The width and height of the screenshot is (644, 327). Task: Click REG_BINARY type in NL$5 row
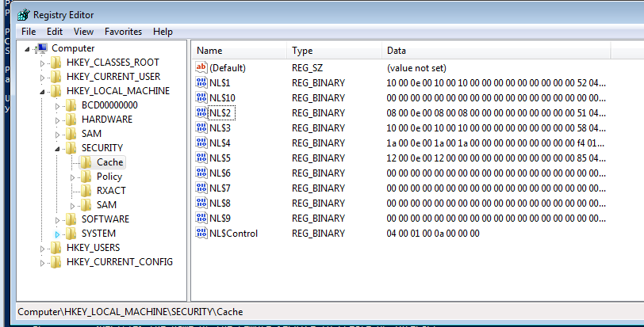tap(318, 158)
